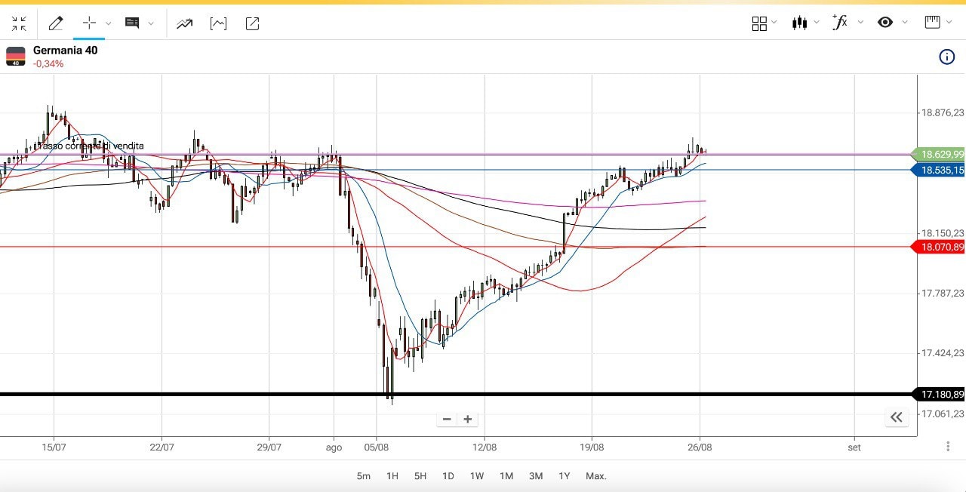Click the bracketed price line icon
The image size is (966, 492).
[x=218, y=23]
